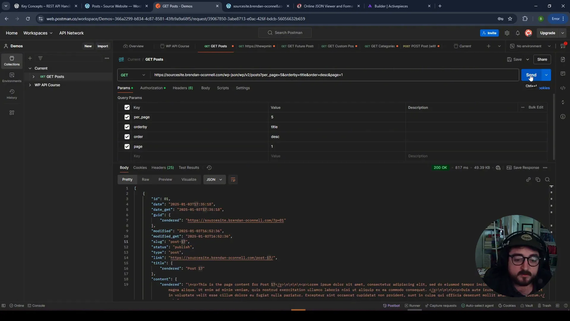Toggle all query params checkbox in header
The width and height of the screenshot is (570, 321).
click(127, 107)
